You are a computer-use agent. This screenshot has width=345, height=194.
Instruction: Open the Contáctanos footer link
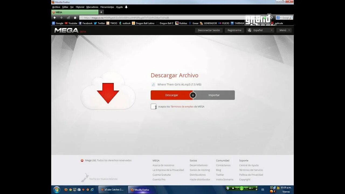click(x=223, y=165)
